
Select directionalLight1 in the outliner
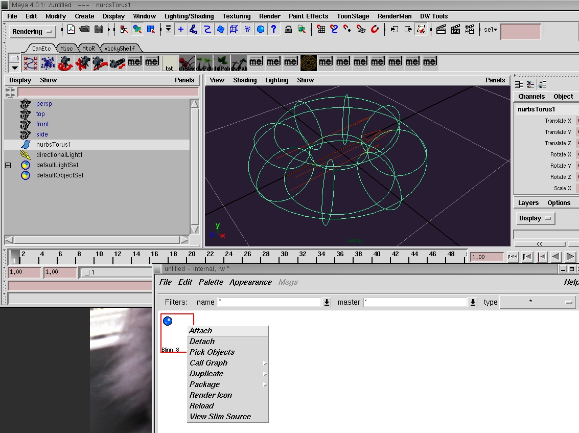coord(59,155)
